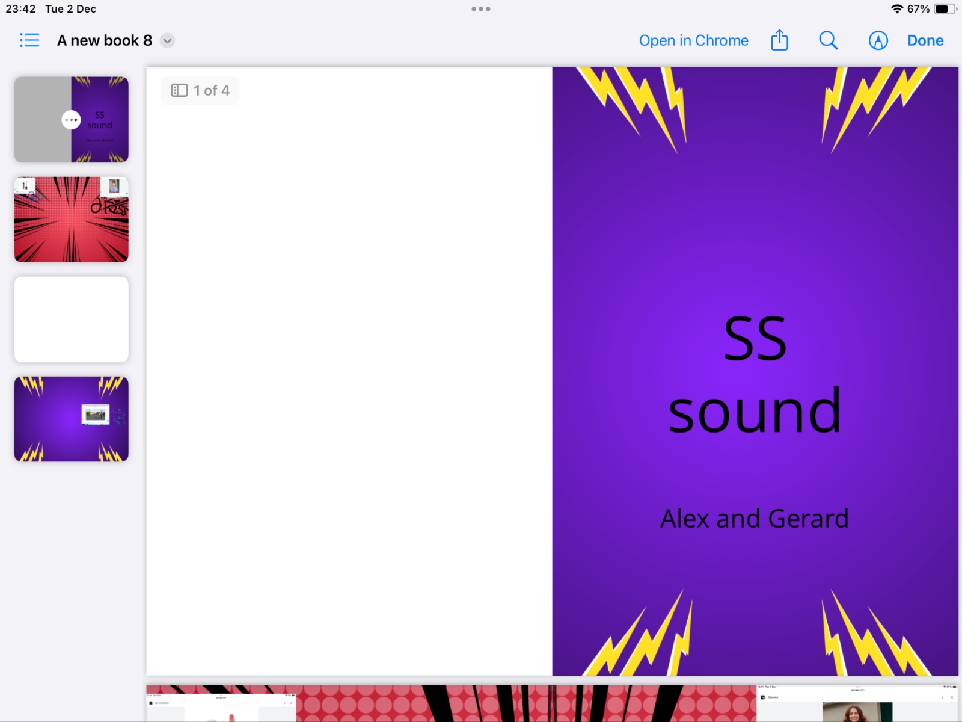Tap the A new book 8 document title
Image resolution: width=962 pixels, height=722 pixels.
(104, 40)
